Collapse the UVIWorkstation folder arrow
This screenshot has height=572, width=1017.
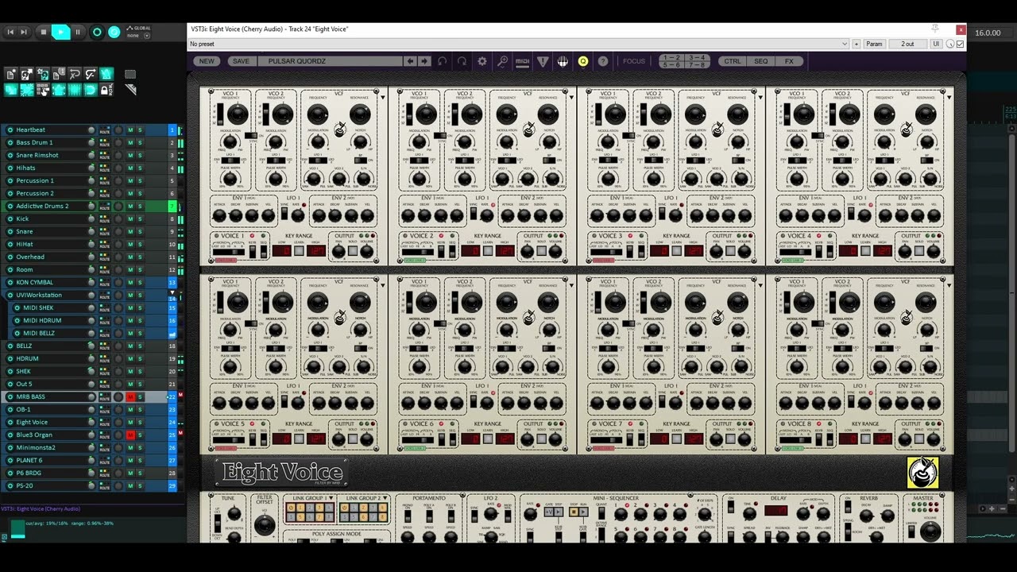[x=172, y=292]
